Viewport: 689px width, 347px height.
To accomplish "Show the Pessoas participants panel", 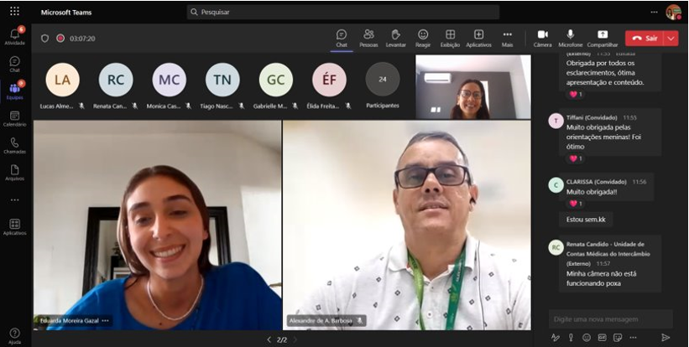I will 368,37.
